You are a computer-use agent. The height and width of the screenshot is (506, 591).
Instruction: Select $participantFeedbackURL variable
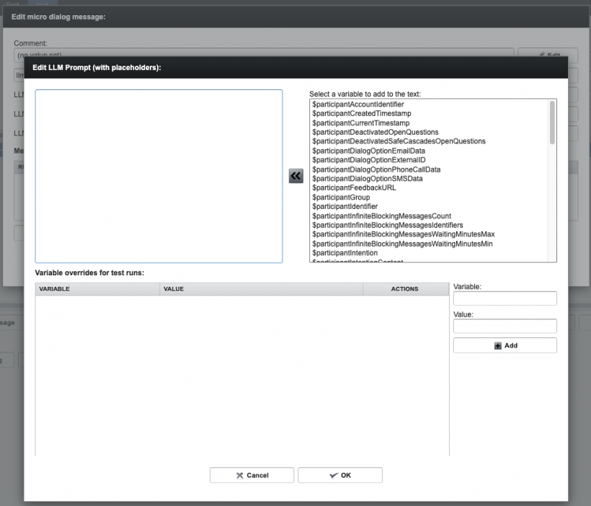(x=354, y=188)
